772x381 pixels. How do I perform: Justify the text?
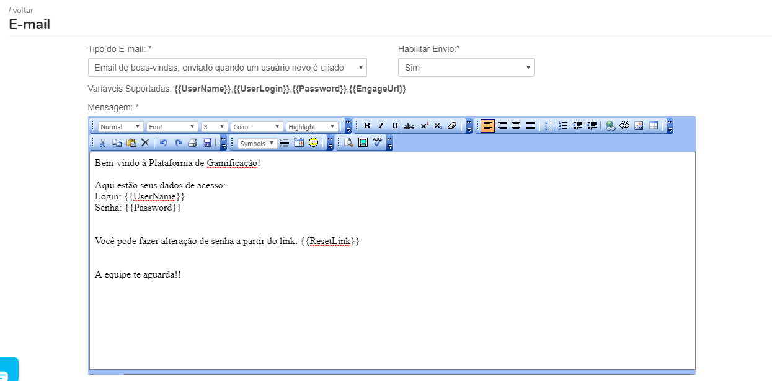[530, 126]
